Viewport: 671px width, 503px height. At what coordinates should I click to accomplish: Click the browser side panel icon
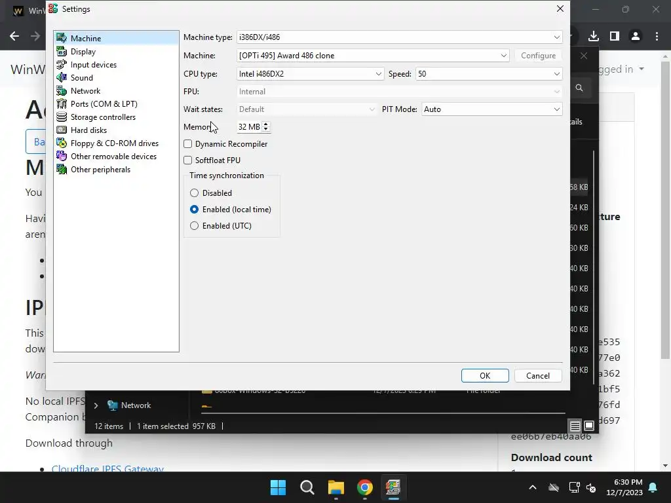click(x=615, y=36)
